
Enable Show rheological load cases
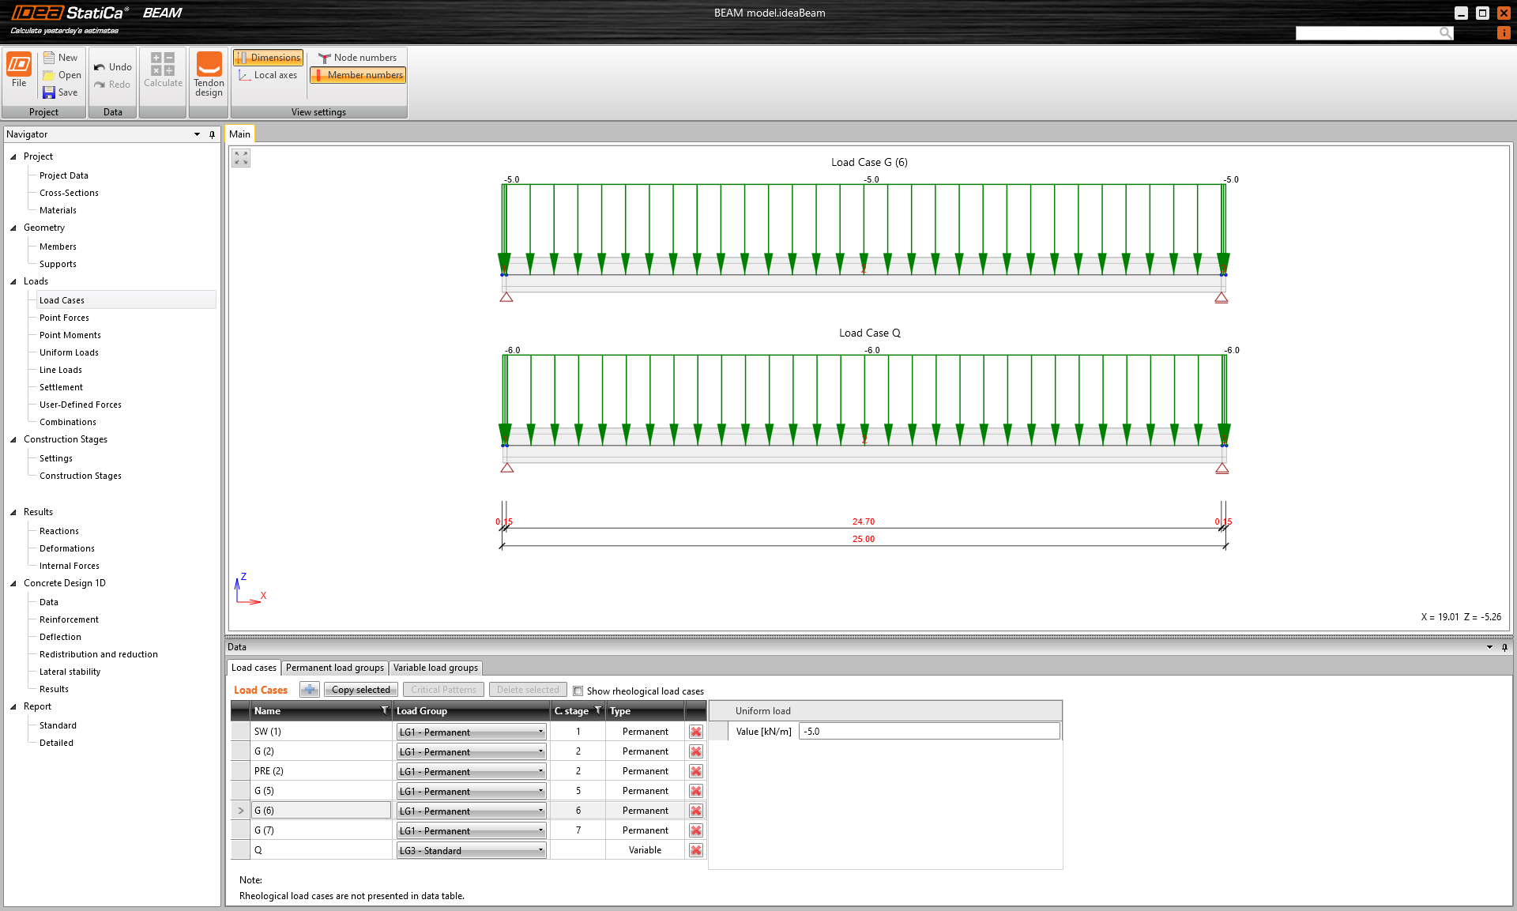(x=578, y=691)
